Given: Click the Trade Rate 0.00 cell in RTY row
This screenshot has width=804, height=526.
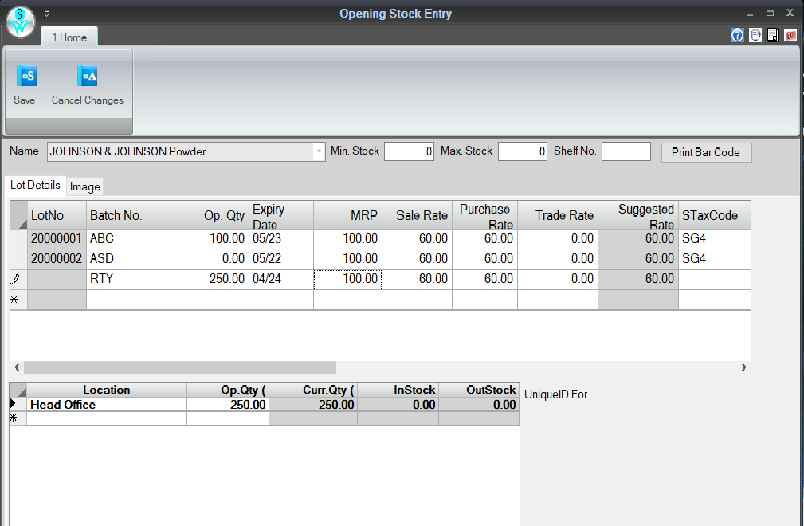Looking at the screenshot, I should (558, 280).
